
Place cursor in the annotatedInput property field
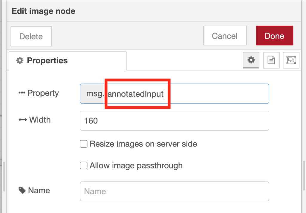(x=179, y=94)
